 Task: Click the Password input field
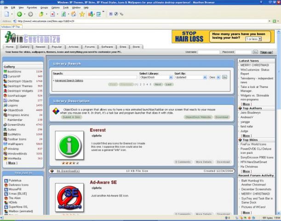tap(243, 52)
